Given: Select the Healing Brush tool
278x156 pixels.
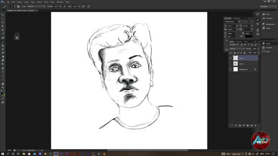Looking at the screenshot, I should pyautogui.click(x=3, y=38).
